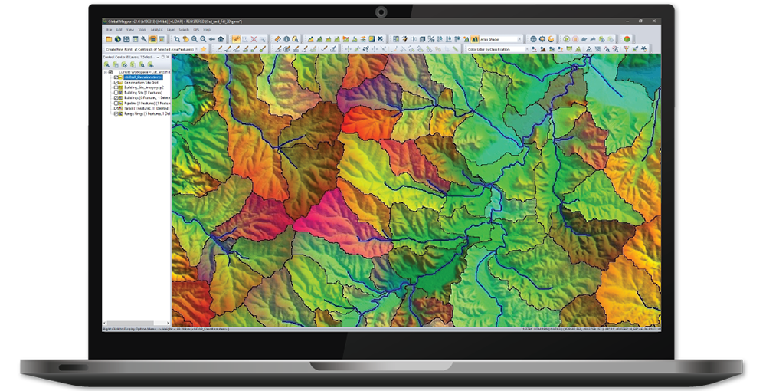
Task: Enable the Building Site layer checkbox
Action: pos(116,93)
